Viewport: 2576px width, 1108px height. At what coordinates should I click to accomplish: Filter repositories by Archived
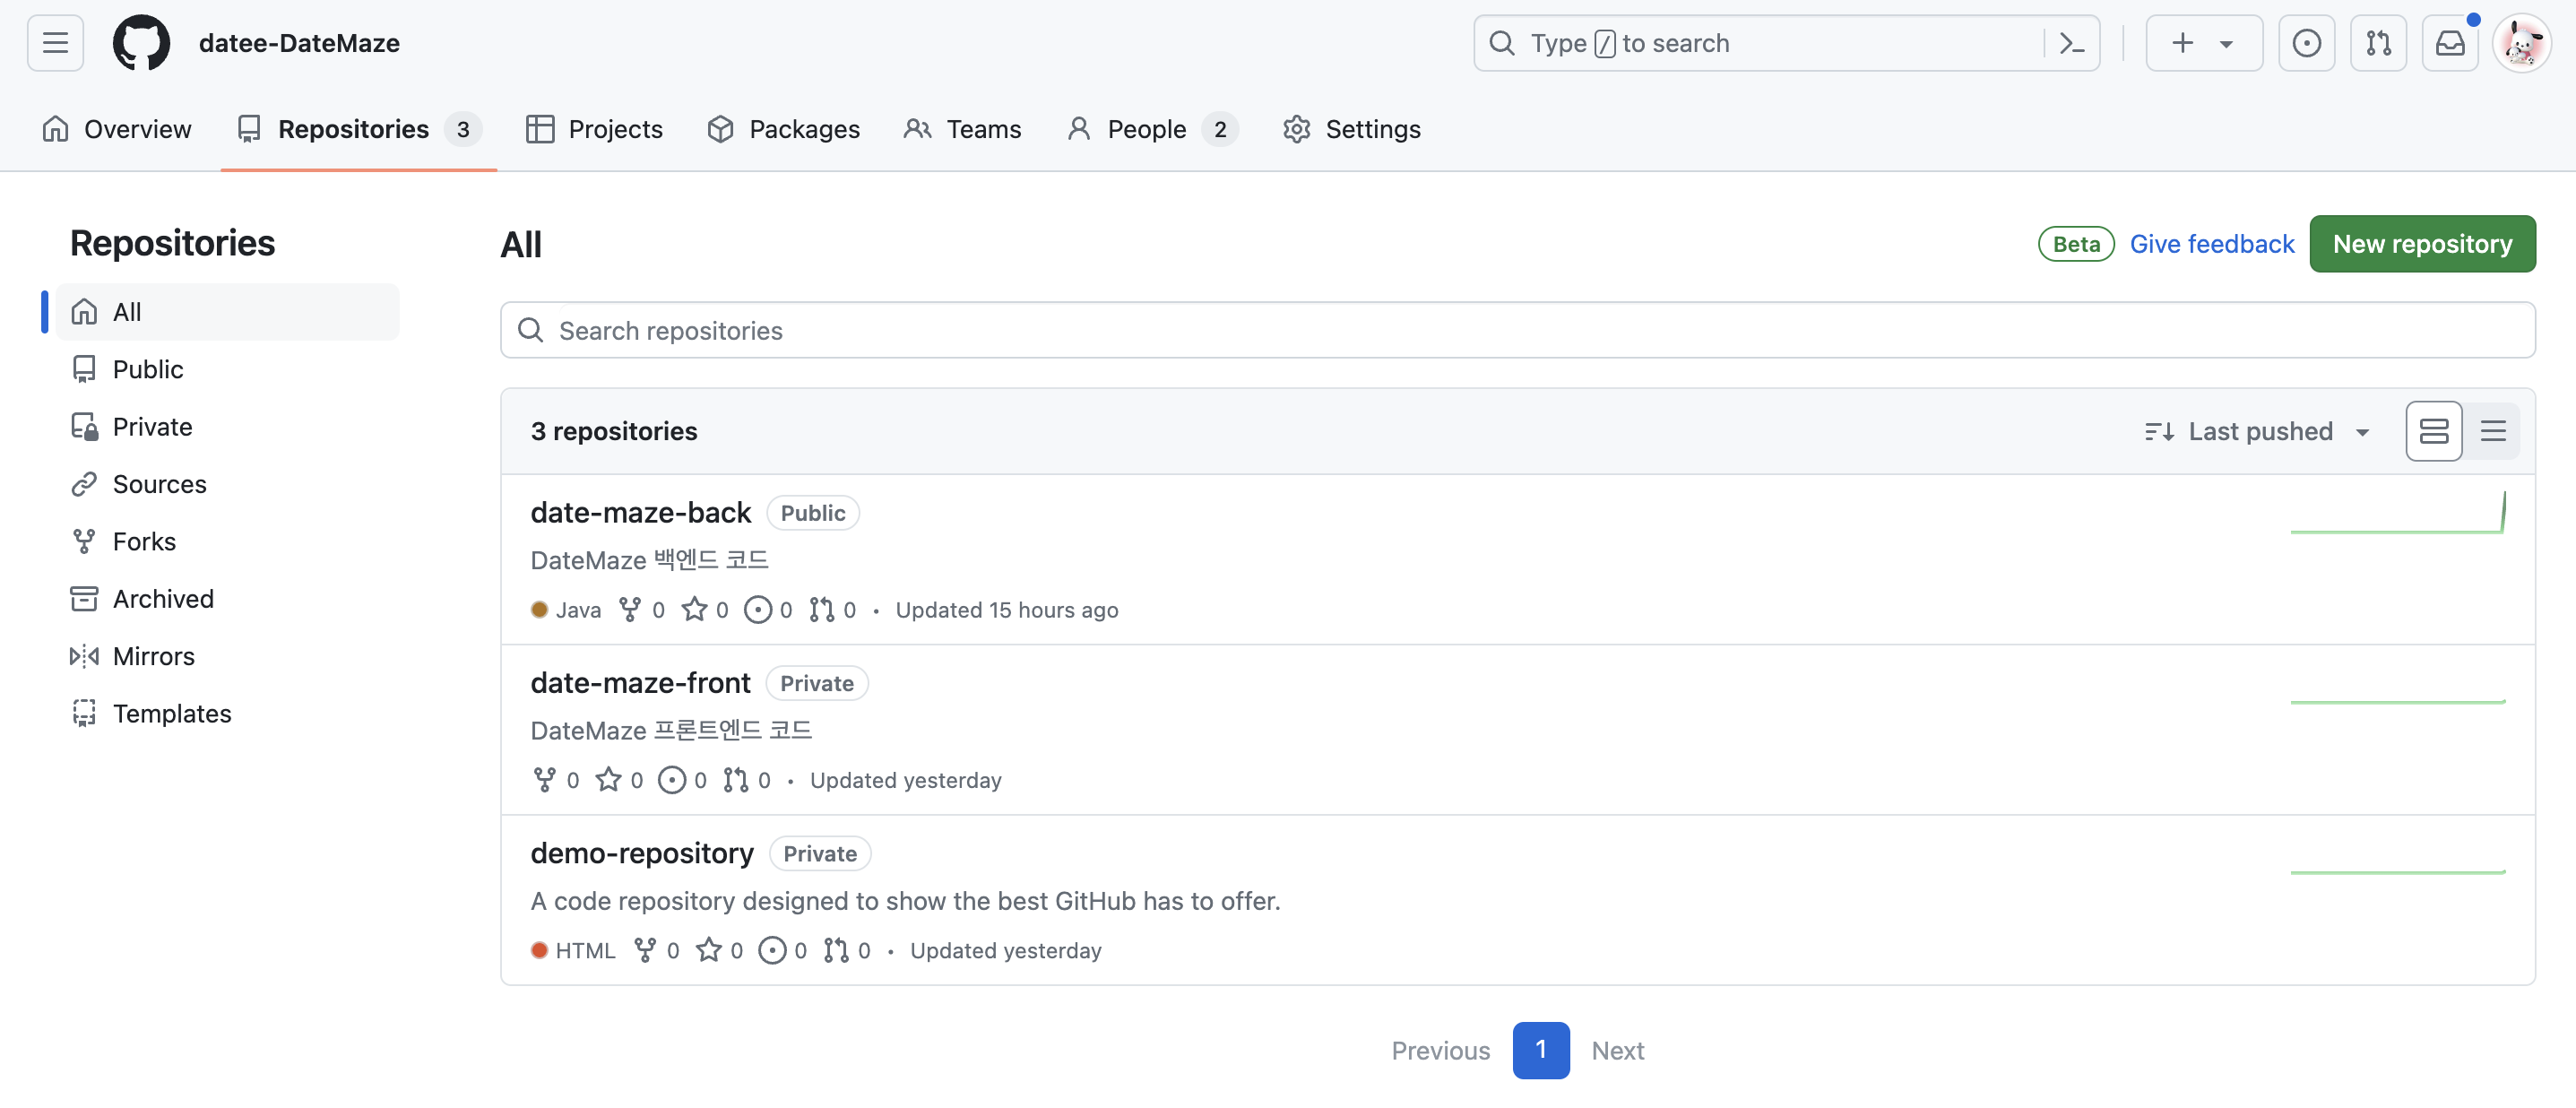tap(162, 599)
